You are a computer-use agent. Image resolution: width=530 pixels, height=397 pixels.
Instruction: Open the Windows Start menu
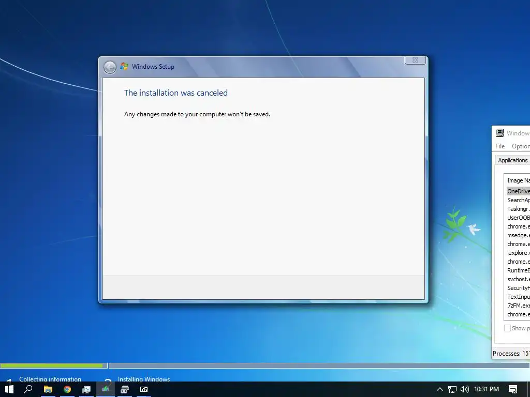[x=9, y=389]
